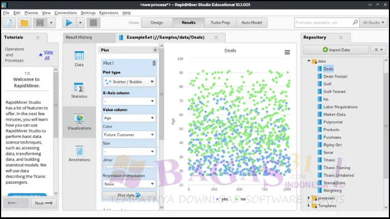Toggle the 'yes' legend series visibility
Screen dimensions: 390x219
[x=222, y=199]
